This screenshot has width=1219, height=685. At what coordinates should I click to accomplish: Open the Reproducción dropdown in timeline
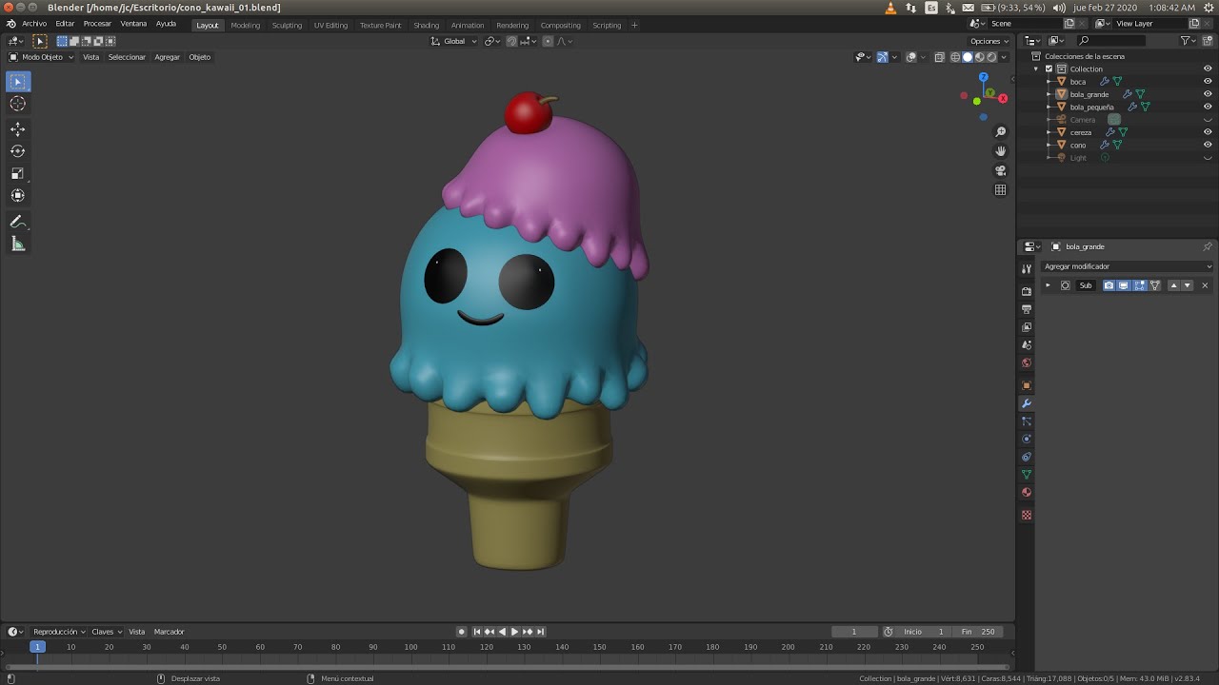click(59, 632)
